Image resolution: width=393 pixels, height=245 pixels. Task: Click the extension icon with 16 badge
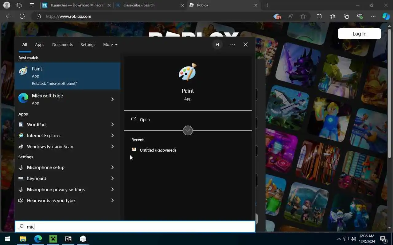point(277,16)
